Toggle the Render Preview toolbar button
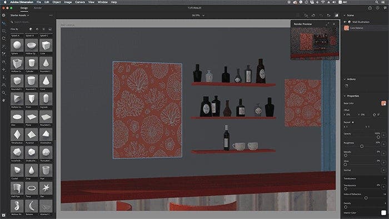This screenshot has height=219, width=389. pos(336,16)
